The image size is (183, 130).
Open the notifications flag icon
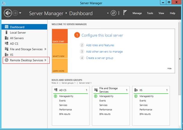pos(125,13)
